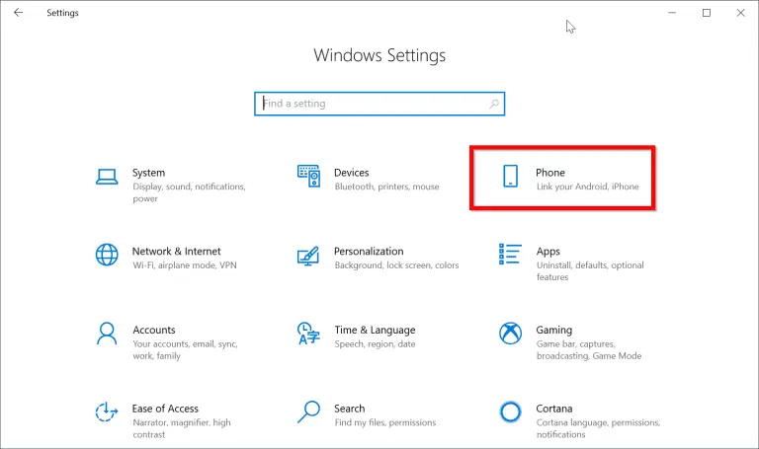Click the Time & Language icon
This screenshot has width=759, height=449.
(x=308, y=334)
